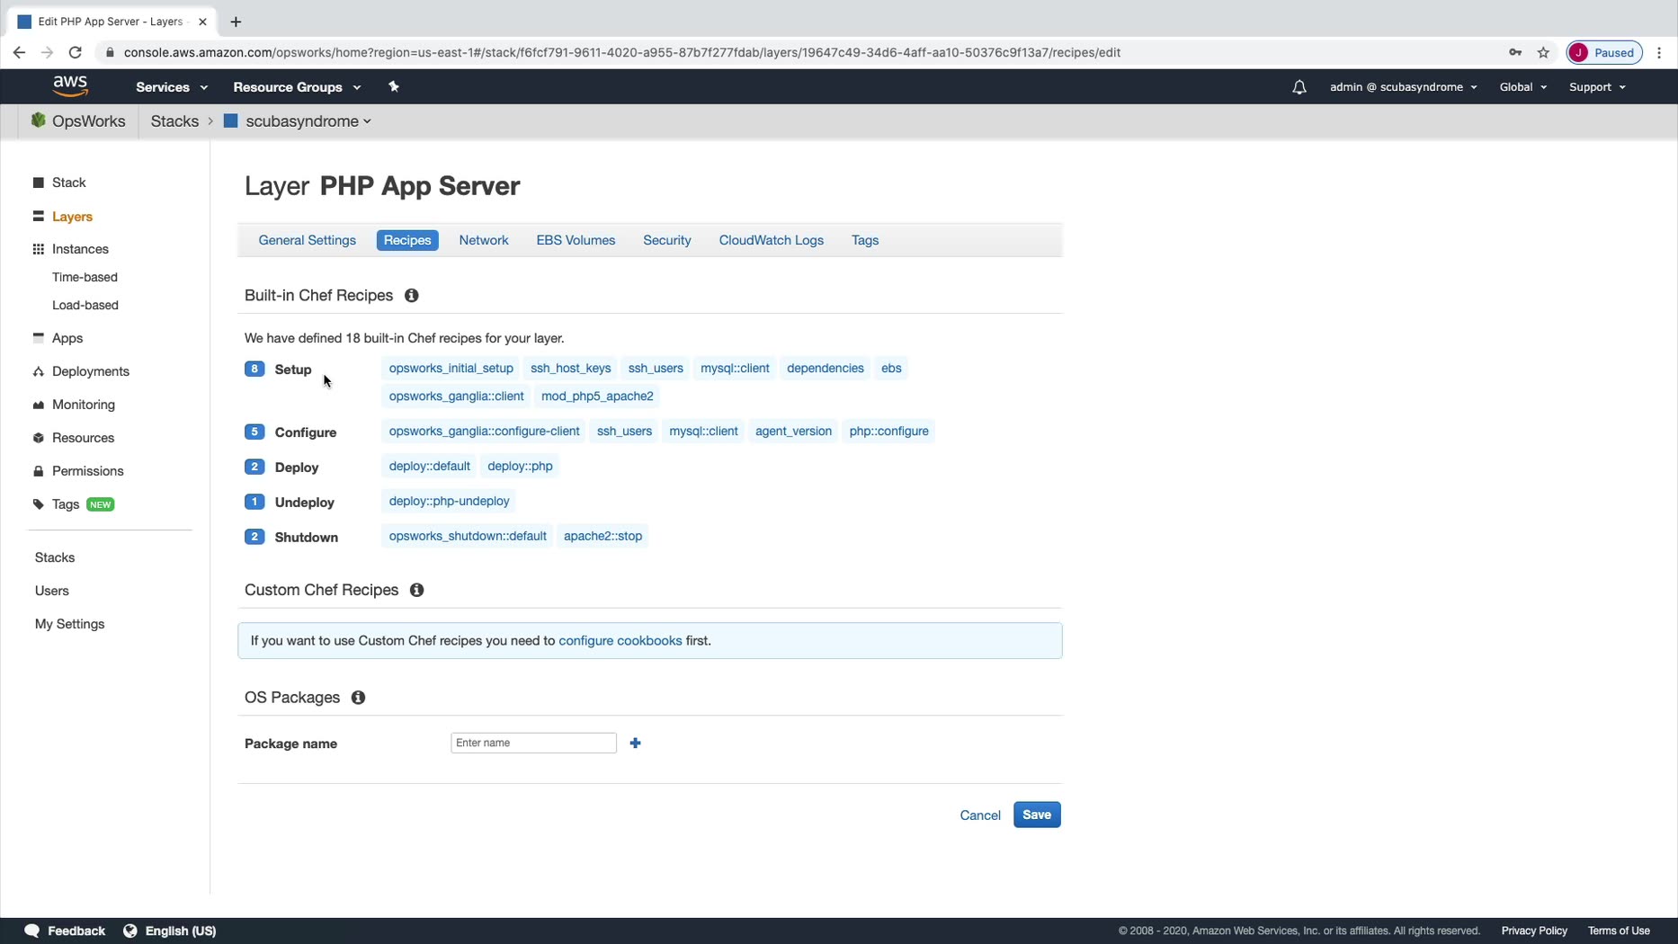This screenshot has height=944, width=1678.
Task: Open the Chrome three-dot menu
Action: [x=1659, y=52]
